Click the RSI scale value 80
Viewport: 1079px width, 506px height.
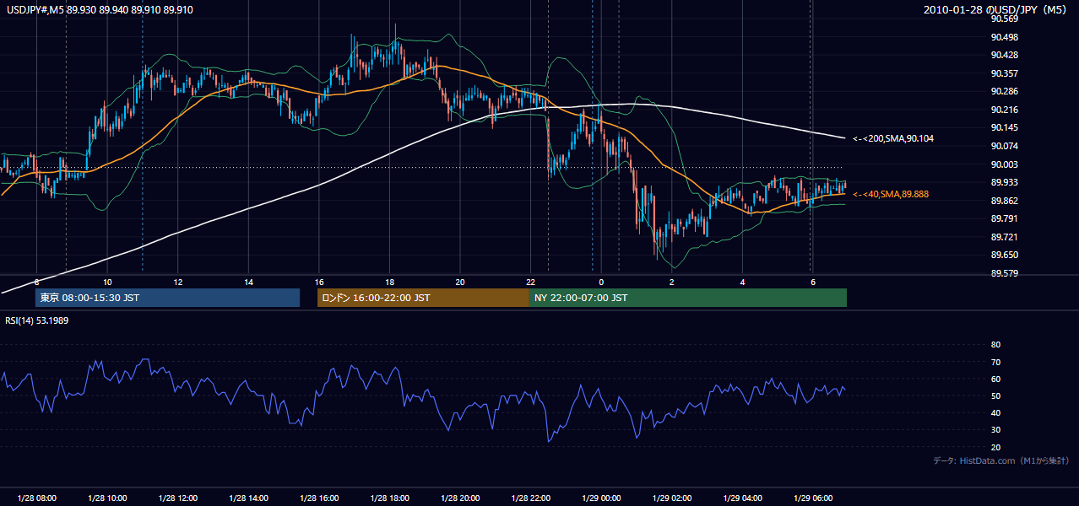[995, 345]
